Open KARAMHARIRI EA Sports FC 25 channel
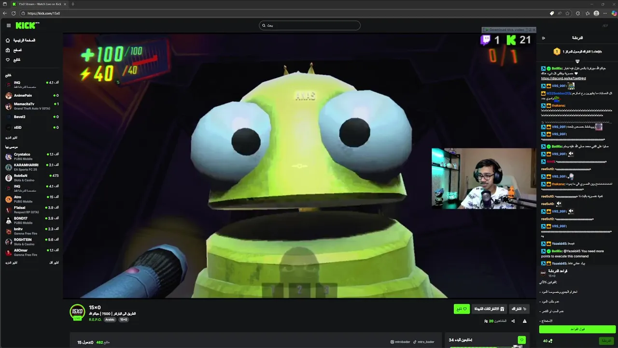Image resolution: width=618 pixels, height=348 pixels. pyautogui.click(x=32, y=167)
